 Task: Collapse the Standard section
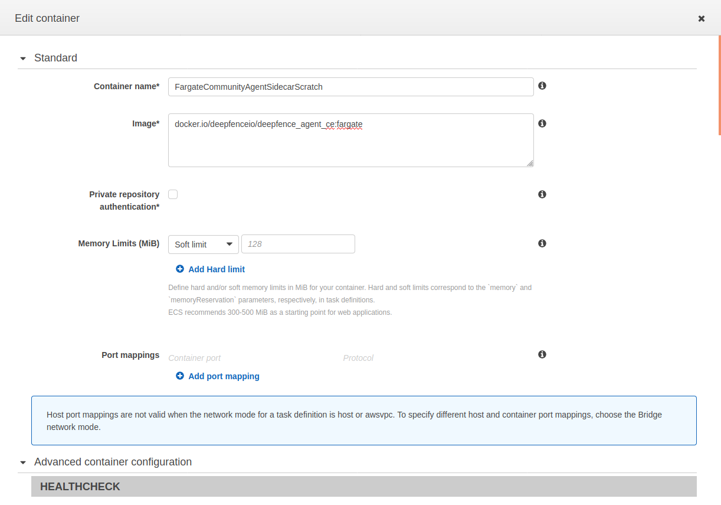22,58
